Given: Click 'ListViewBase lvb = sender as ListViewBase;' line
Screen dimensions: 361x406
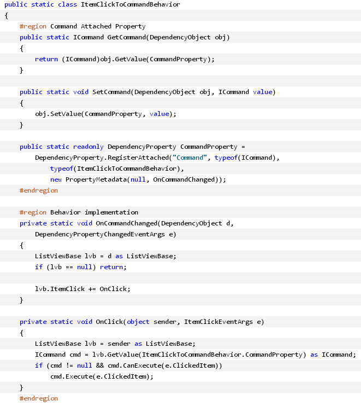Looking at the screenshot, I should coord(115,344).
